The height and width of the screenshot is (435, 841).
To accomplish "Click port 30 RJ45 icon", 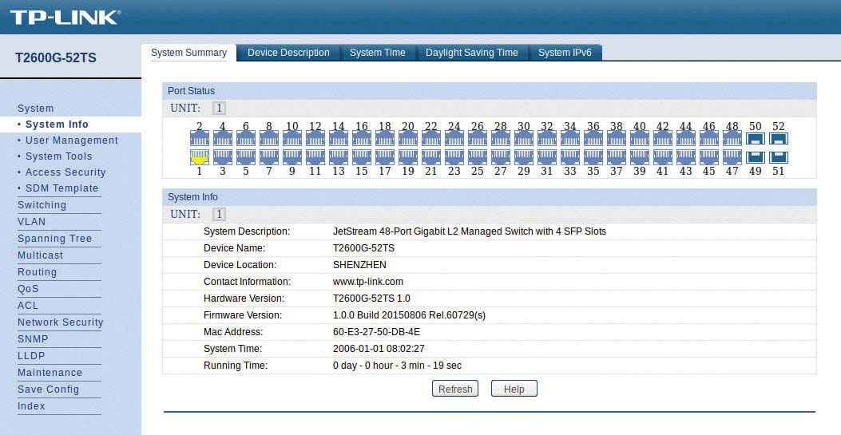I will [x=523, y=139].
